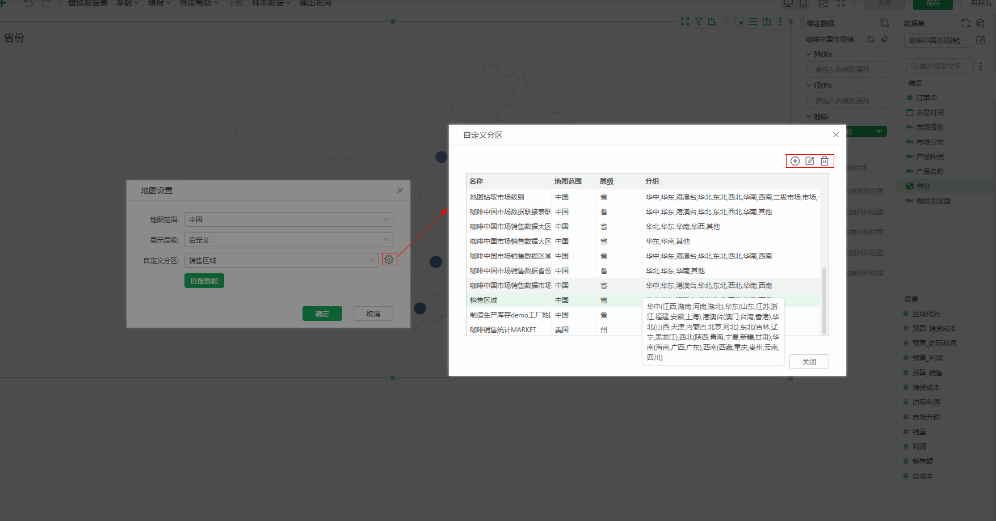Click the chart selection cursor icon
The height and width of the screenshot is (521, 996).
[739, 22]
